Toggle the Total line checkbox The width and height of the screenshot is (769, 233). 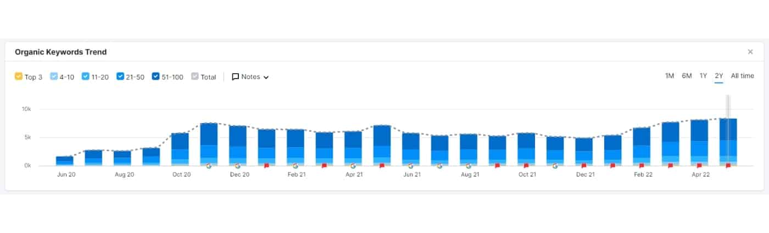(x=194, y=77)
